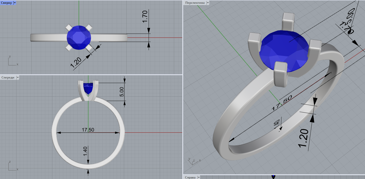The width and height of the screenshot is (365, 179).
Task: Click the Сверху viewport title label
Action: pos(7,3)
